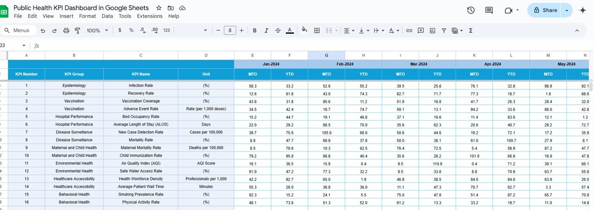Click the document title text
The image size is (594, 210).
81,8
